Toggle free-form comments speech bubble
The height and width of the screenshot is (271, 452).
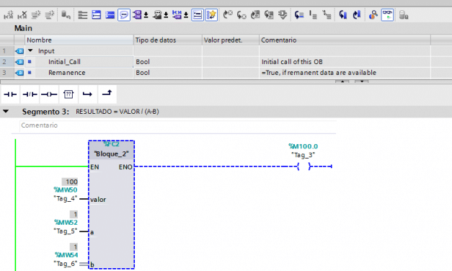(124, 14)
